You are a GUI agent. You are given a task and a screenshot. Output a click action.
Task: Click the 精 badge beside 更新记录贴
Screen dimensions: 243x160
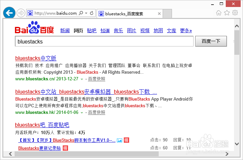click(x=65, y=148)
